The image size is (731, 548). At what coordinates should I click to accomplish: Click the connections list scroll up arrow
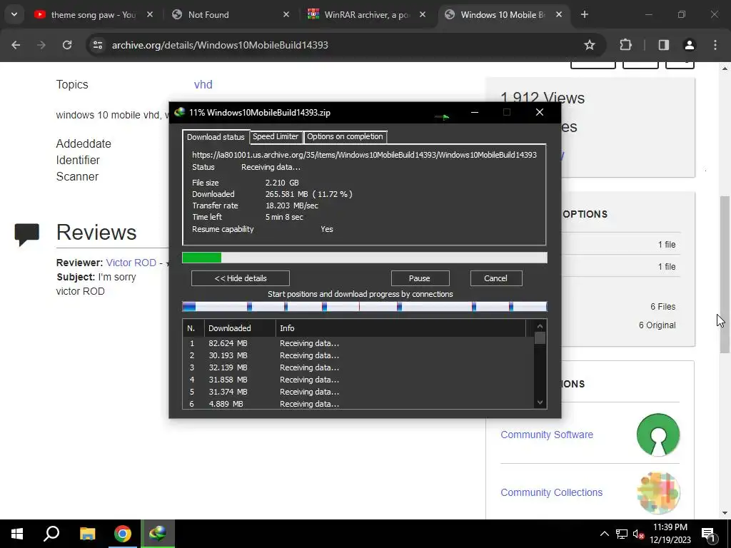[x=540, y=326]
